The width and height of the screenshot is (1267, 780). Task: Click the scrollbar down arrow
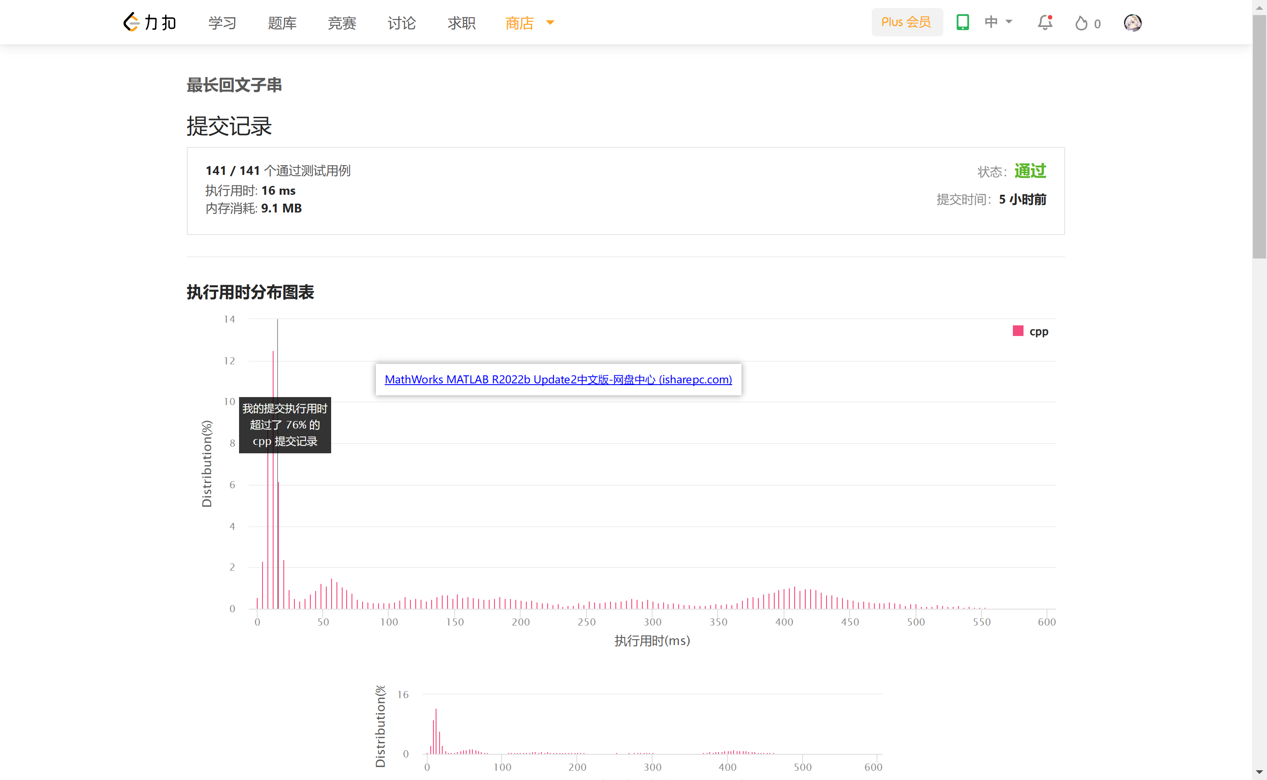point(1259,772)
